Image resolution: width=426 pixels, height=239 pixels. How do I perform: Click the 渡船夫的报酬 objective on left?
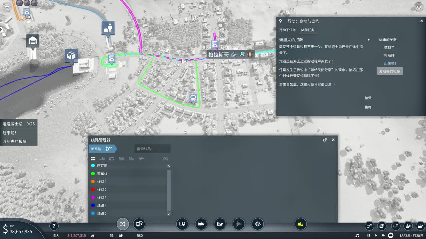pos(19,141)
